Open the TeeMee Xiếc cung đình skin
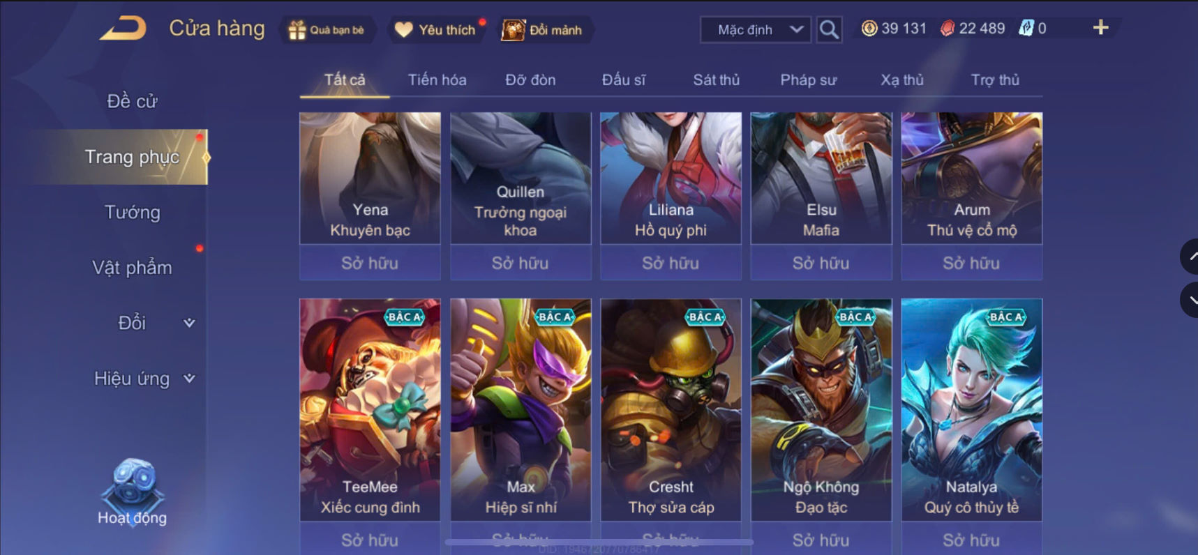The width and height of the screenshot is (1198, 555). 370,410
